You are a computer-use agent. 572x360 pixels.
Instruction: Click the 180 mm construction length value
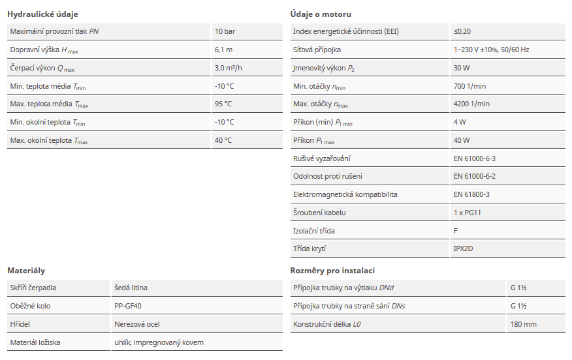524,324
